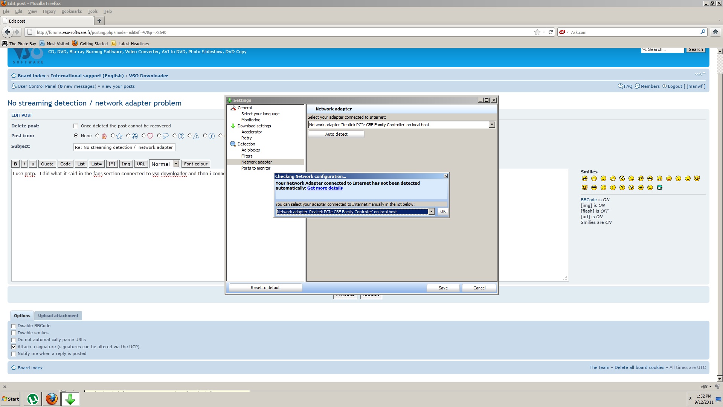Open uTorrent from the taskbar
723x407 pixels.
point(33,399)
